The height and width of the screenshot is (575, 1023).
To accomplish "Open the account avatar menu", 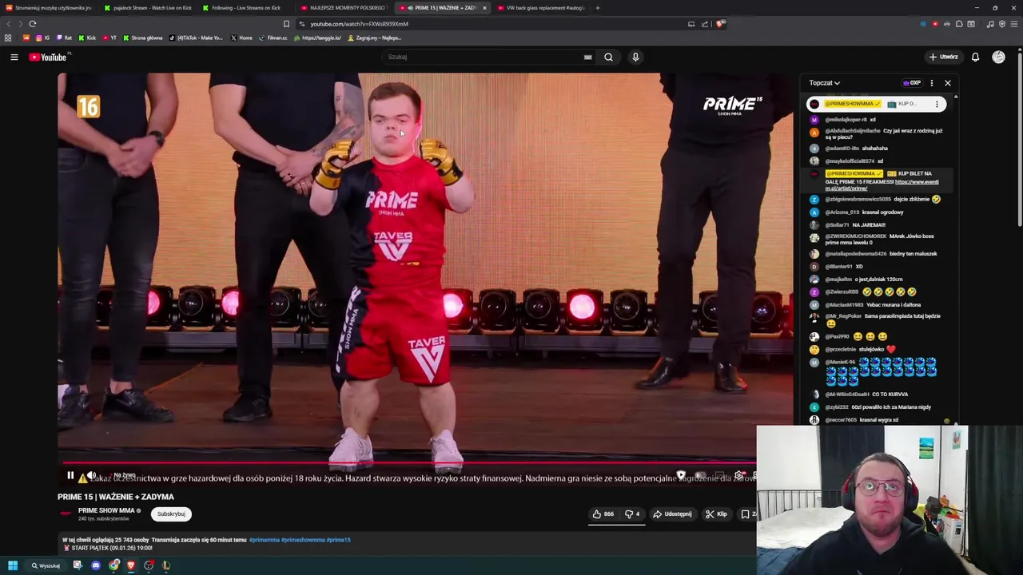I will (x=998, y=57).
